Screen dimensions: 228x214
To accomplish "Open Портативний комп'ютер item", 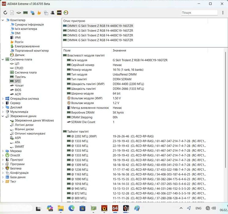I will pos(30,51).
